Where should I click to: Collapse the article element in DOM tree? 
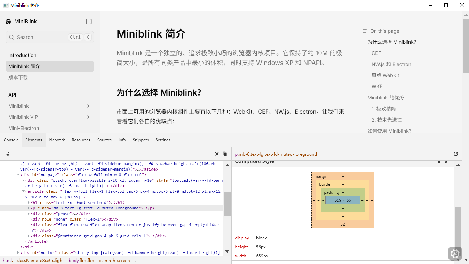(x=23, y=191)
